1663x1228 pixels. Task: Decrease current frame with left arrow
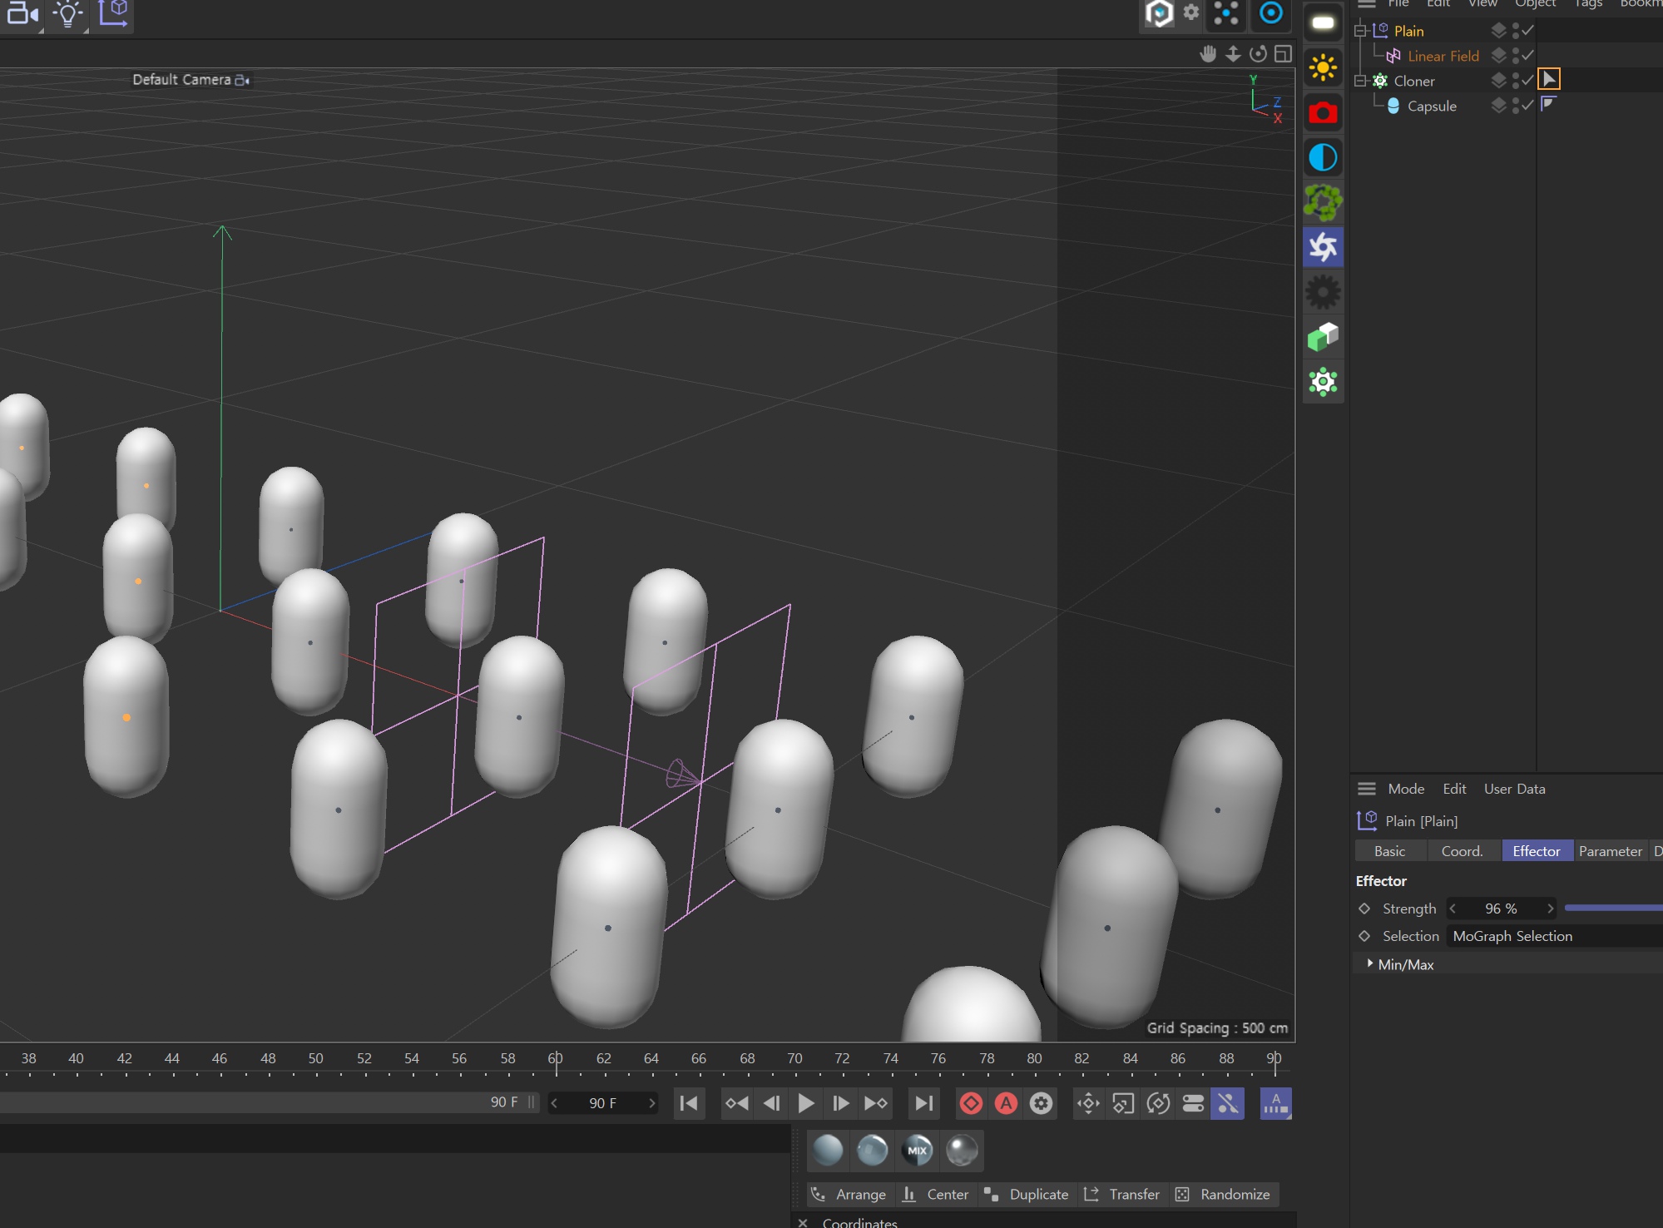(554, 1103)
